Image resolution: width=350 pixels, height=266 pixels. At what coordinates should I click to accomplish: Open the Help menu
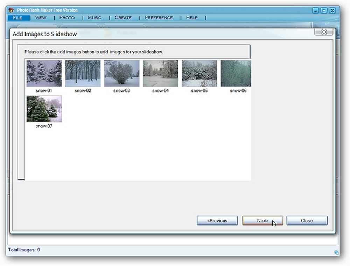[192, 17]
